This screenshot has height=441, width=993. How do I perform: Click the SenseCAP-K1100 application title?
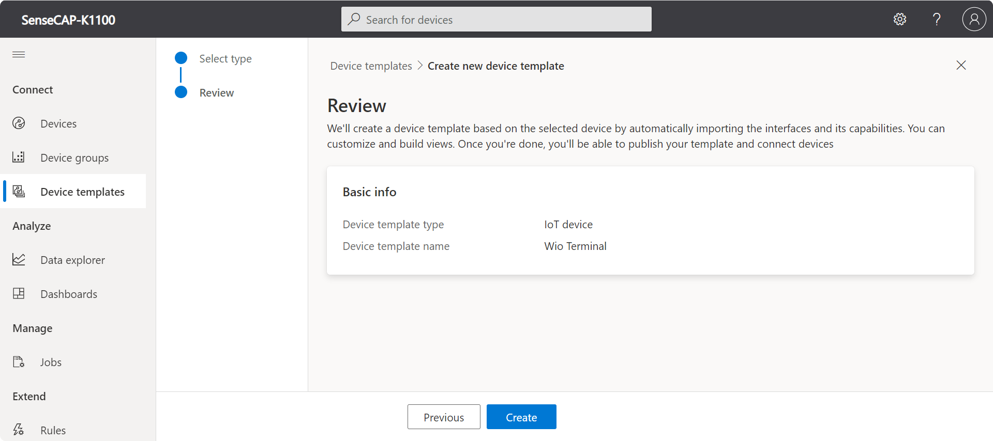click(x=68, y=20)
